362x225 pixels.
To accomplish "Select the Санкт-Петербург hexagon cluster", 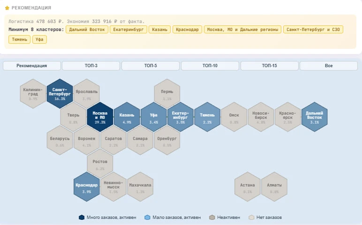I will point(60,93).
